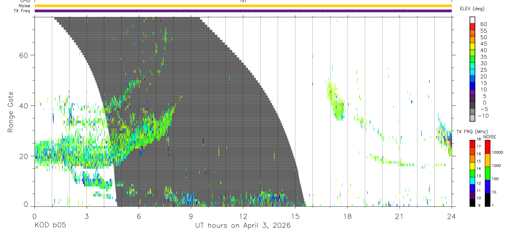Click the red top of TX FRQ color scale

[472, 144]
